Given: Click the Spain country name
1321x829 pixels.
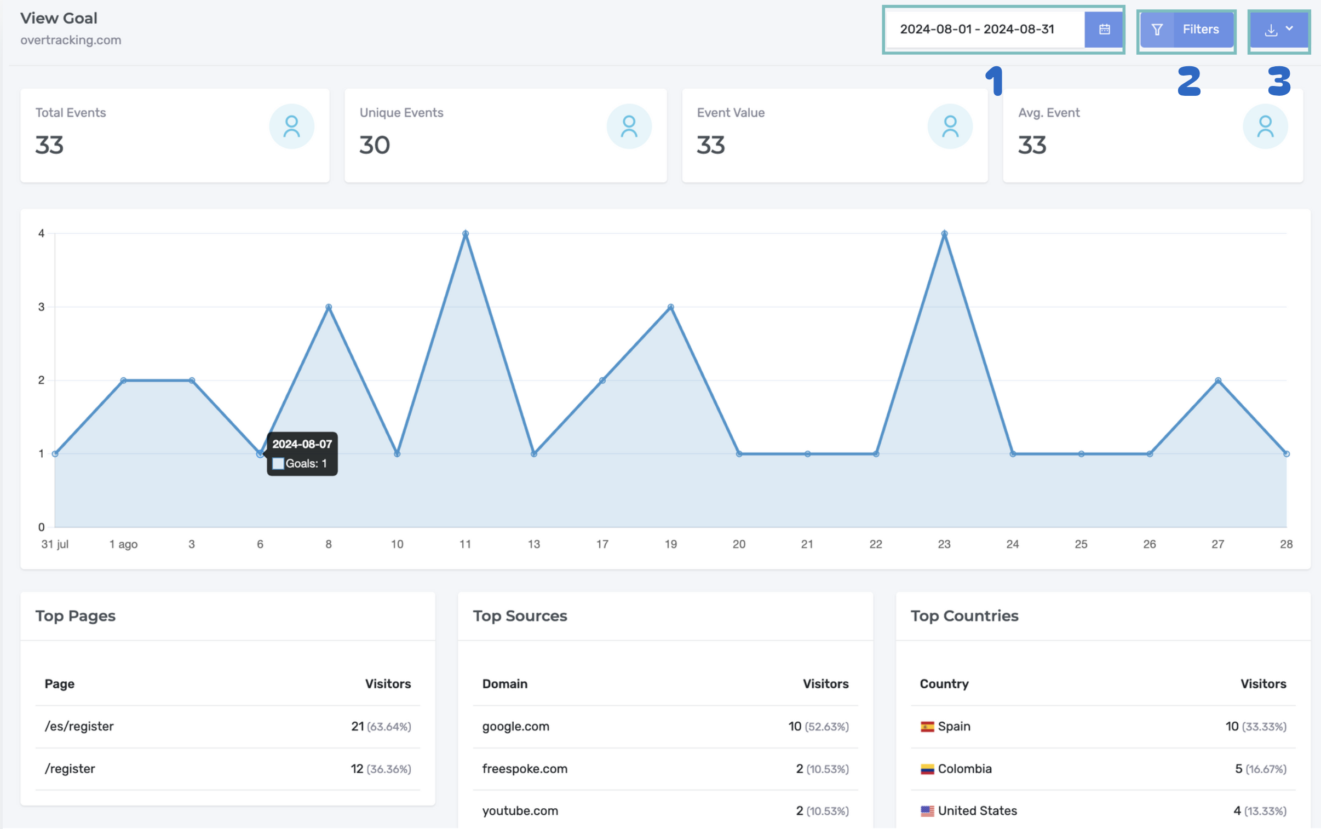Looking at the screenshot, I should [x=954, y=727].
